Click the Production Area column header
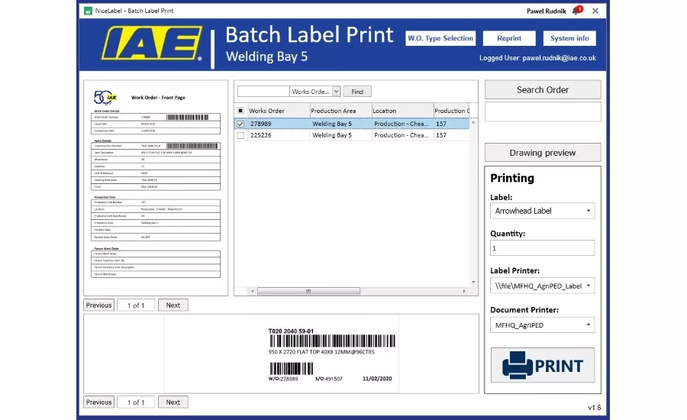687x420 pixels. point(340,111)
